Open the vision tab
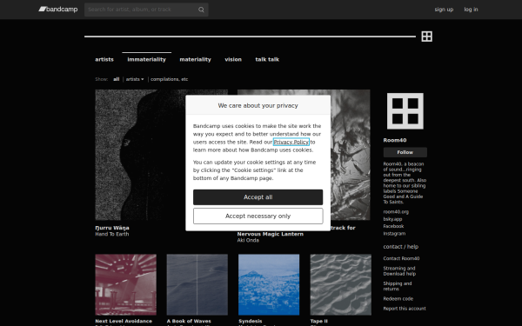This screenshot has height=326, width=522. 233,59
